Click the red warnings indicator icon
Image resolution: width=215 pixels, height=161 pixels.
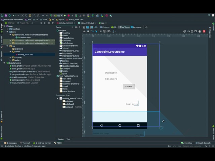click(x=204, y=31)
